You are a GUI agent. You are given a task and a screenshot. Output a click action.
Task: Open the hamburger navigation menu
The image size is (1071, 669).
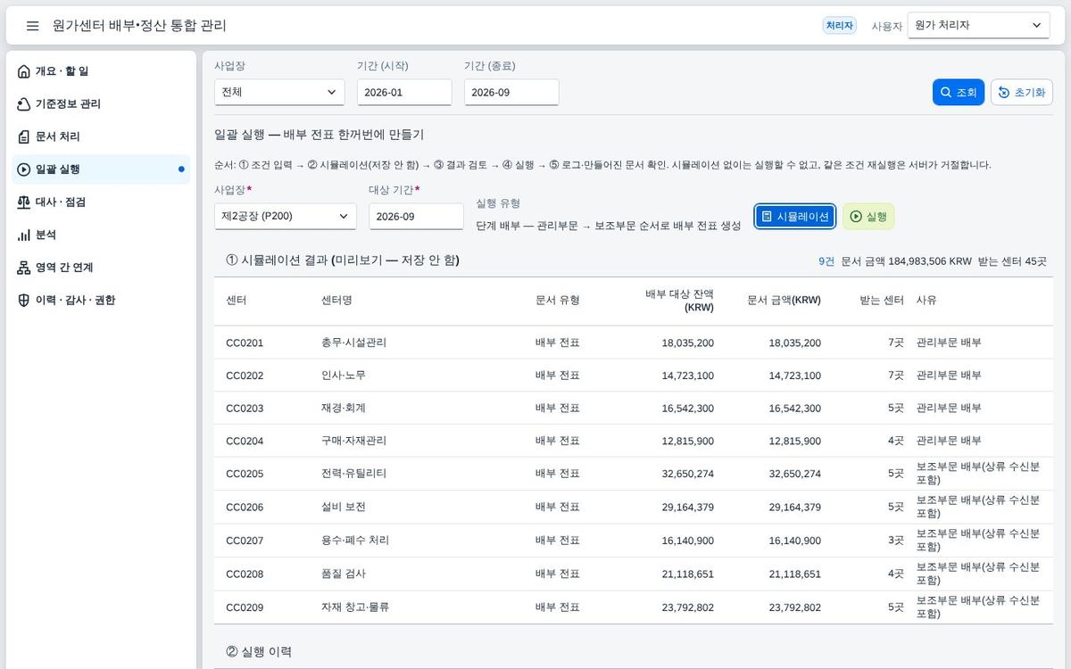[x=33, y=26]
